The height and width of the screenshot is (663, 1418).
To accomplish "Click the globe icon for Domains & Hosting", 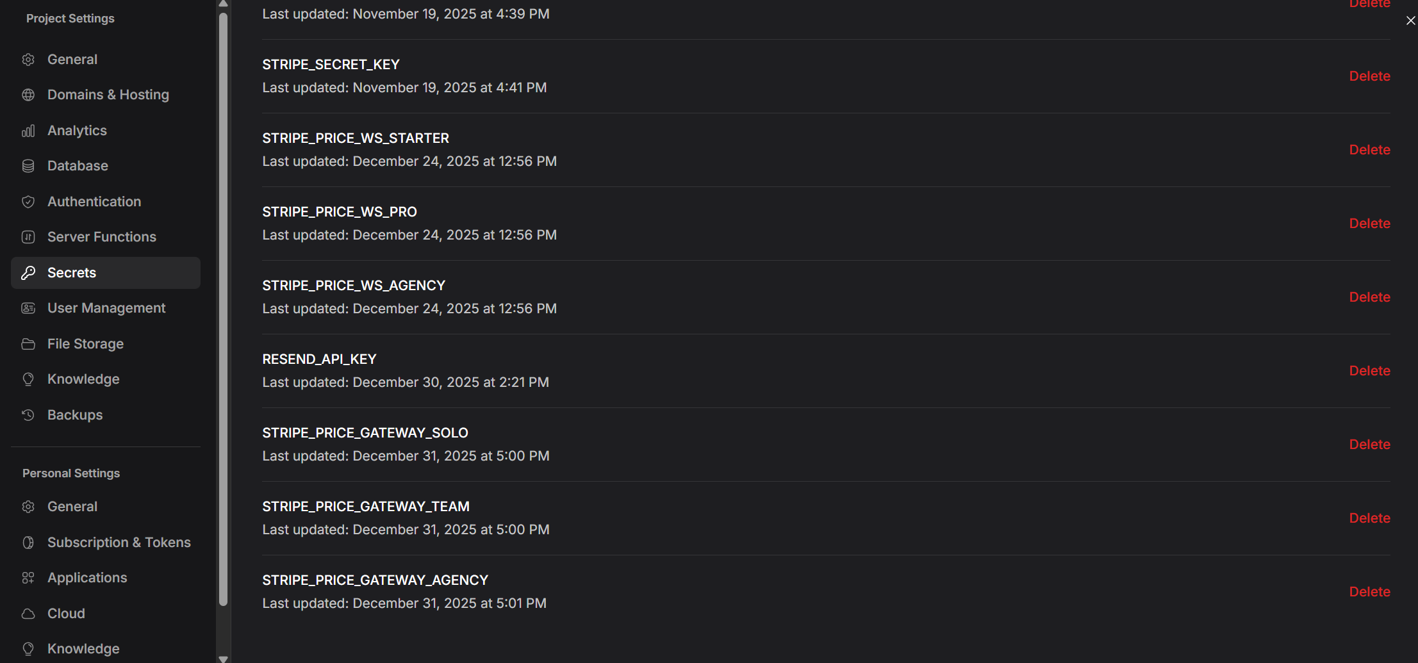I will [28, 95].
